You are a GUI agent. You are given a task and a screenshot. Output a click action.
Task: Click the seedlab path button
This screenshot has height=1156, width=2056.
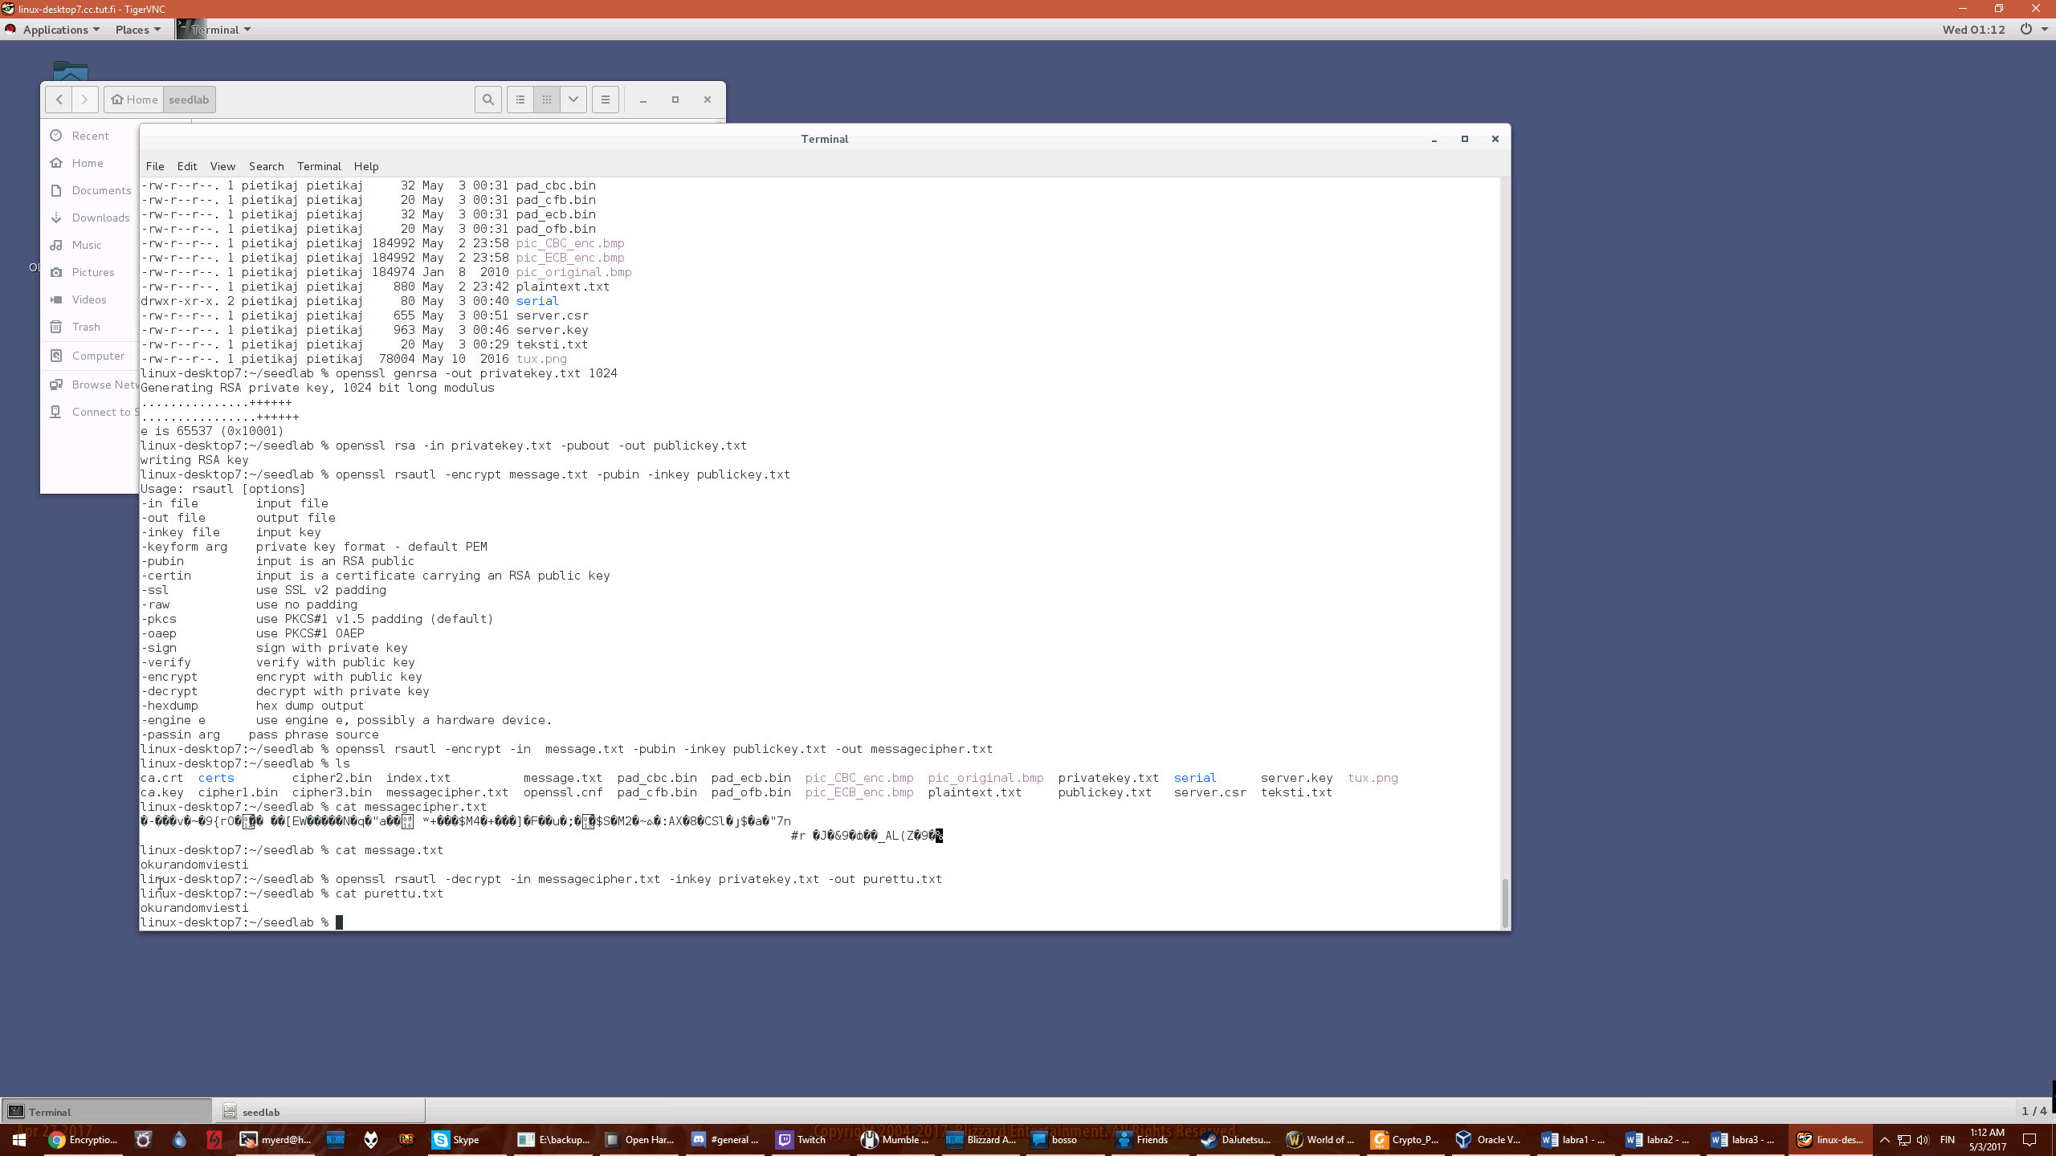coord(189,100)
